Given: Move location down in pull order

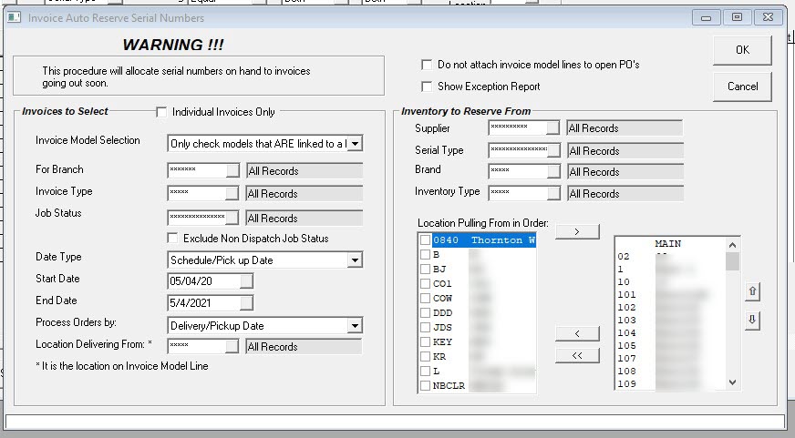Looking at the screenshot, I should [x=752, y=320].
